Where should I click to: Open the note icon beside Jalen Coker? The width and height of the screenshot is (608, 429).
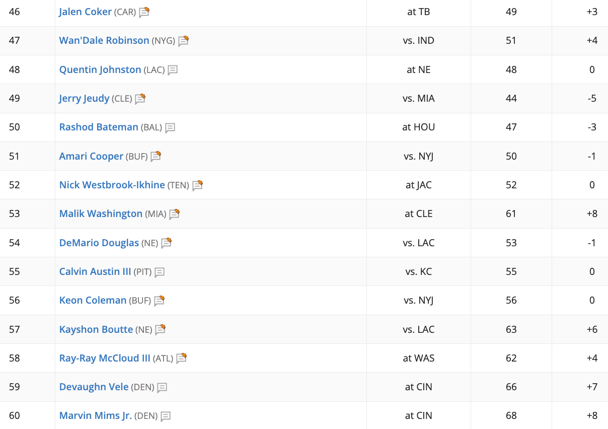144,12
